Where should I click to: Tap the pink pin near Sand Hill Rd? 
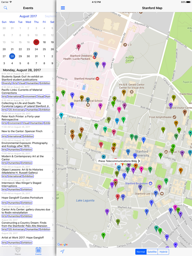(79, 47)
